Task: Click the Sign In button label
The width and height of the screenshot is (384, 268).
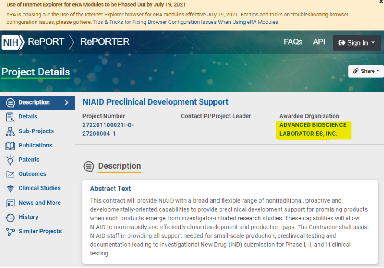Action: [357, 43]
